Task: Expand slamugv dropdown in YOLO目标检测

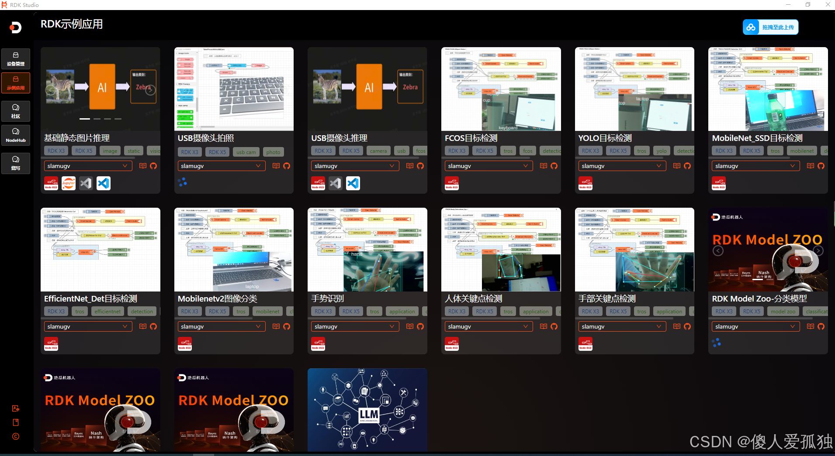Action: point(622,166)
